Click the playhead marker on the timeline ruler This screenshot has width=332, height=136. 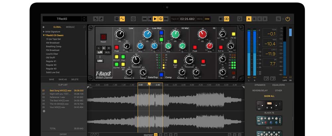(x=149, y=84)
